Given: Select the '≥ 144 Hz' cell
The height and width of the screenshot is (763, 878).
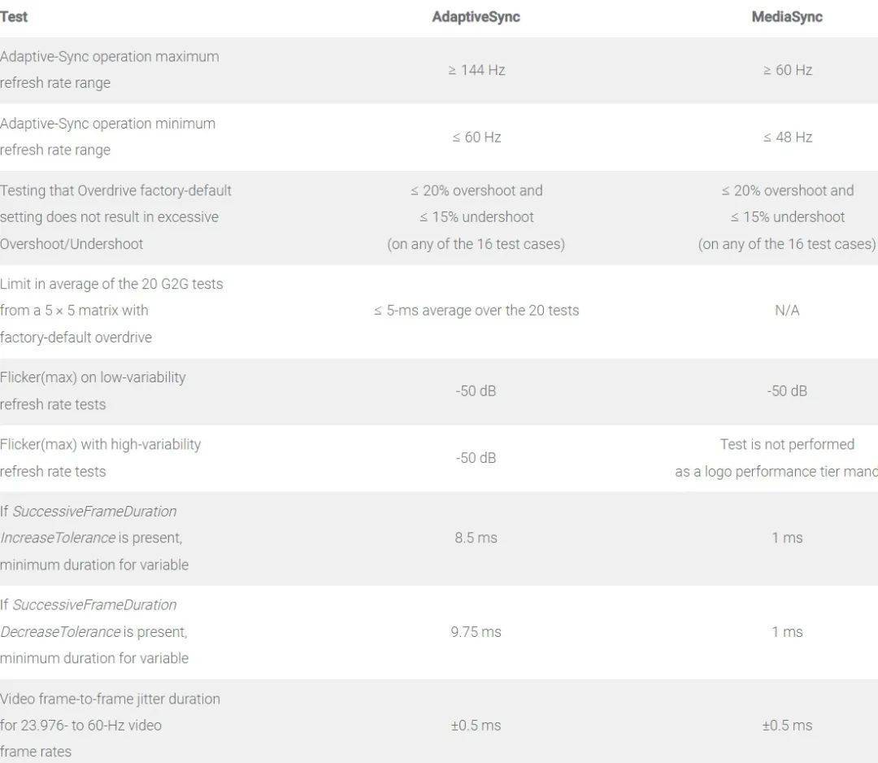Looking at the screenshot, I should coord(476,70).
